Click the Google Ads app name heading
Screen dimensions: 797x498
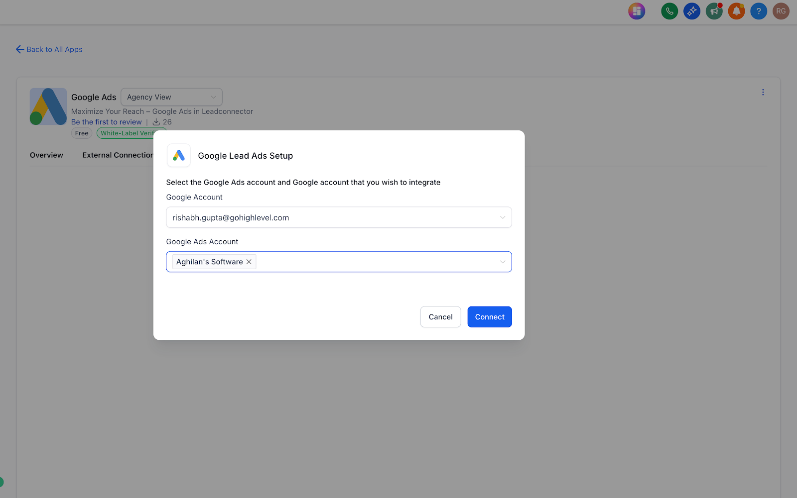pyautogui.click(x=94, y=98)
